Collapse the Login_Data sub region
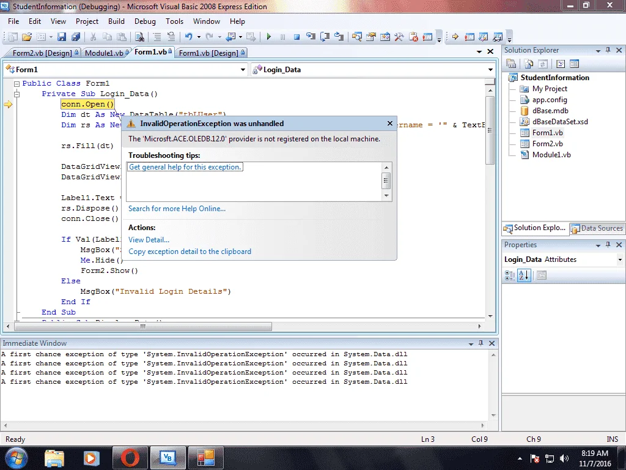This screenshot has height=470, width=626. click(x=17, y=94)
